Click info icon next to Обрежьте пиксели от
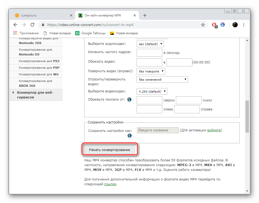The width and height of the screenshot is (259, 203). click(129, 100)
